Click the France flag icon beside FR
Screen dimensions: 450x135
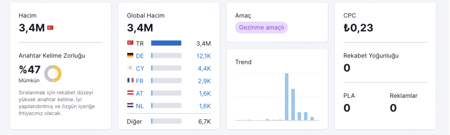click(x=130, y=80)
